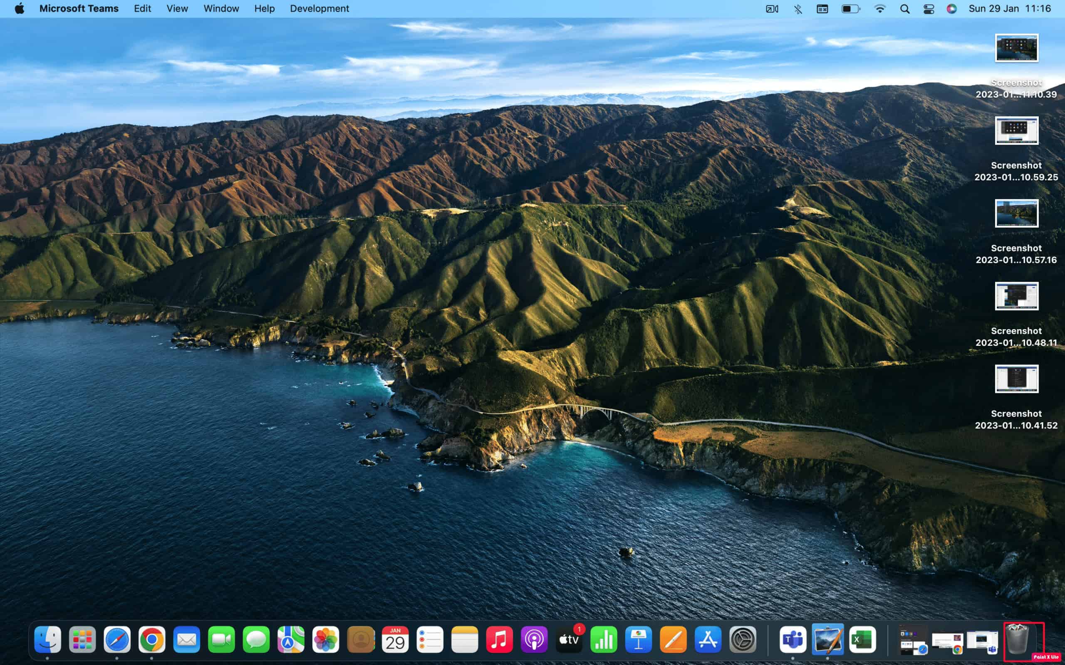
Task: Open the Development menu
Action: (319, 9)
